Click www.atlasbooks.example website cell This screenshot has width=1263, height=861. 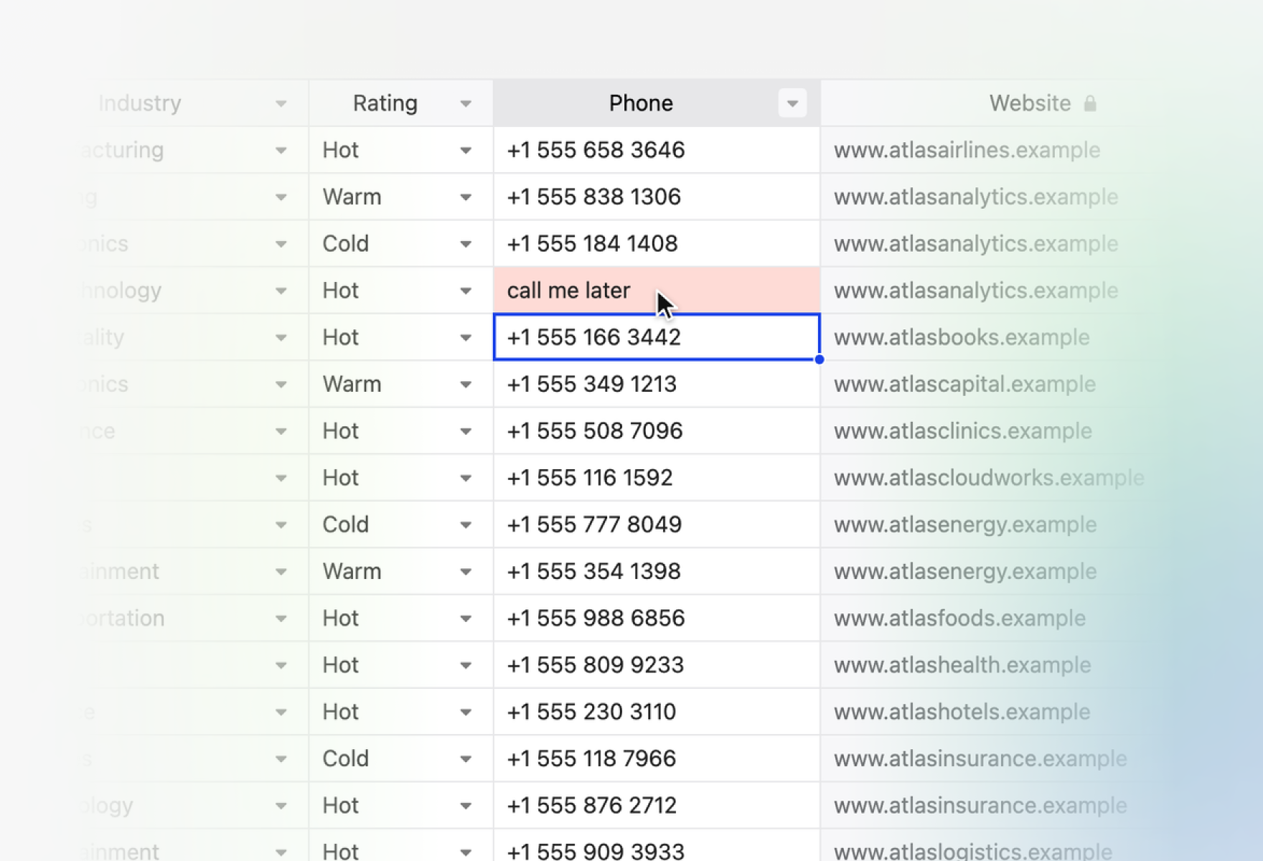[962, 337]
